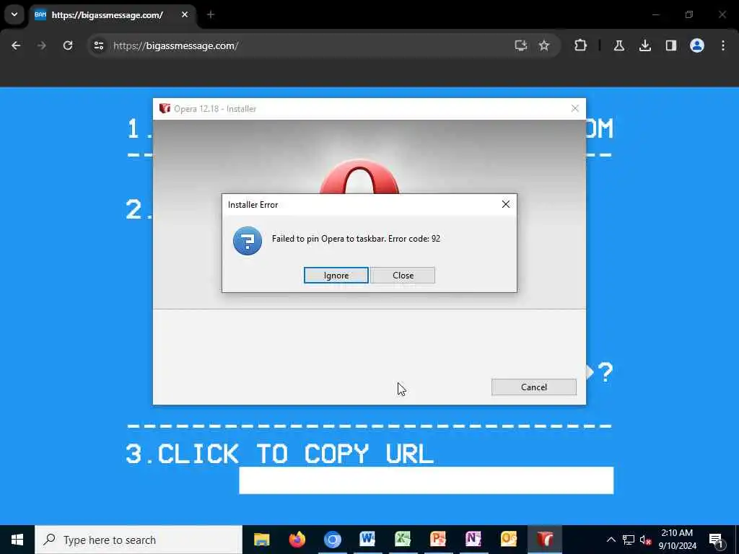Bookmark this page with star icon
The height and width of the screenshot is (554, 739).
pos(544,45)
